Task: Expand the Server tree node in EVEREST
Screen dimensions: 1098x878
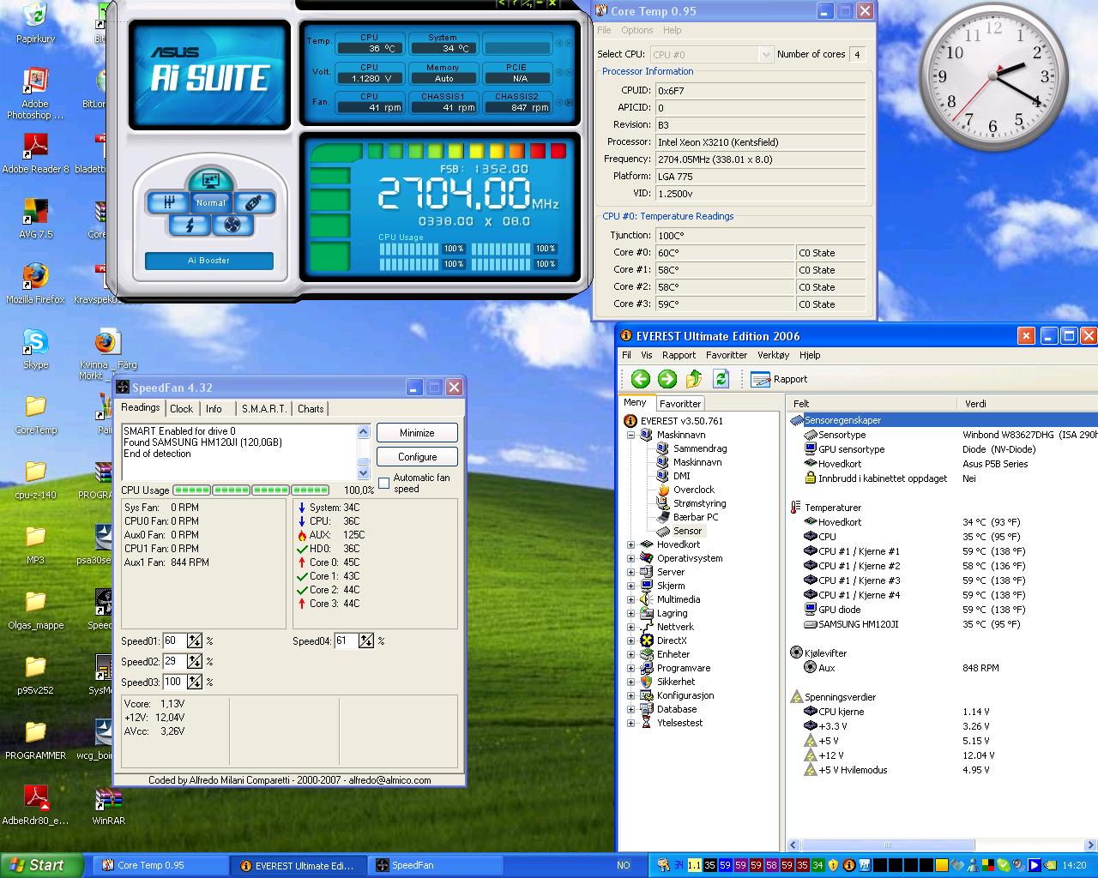Action: [x=630, y=572]
